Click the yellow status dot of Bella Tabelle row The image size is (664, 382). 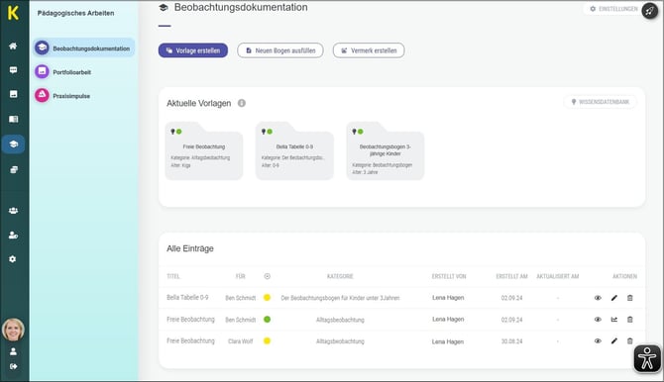pos(267,298)
